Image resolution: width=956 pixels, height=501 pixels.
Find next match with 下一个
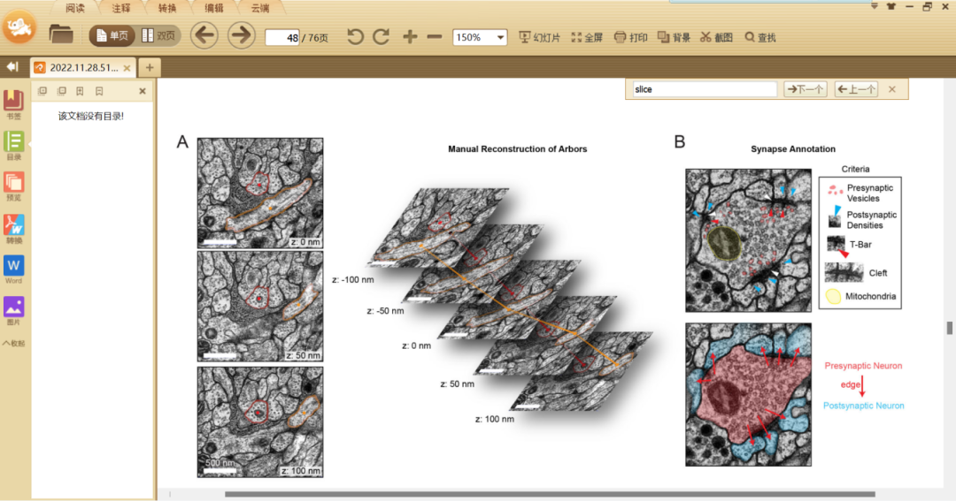(x=806, y=89)
